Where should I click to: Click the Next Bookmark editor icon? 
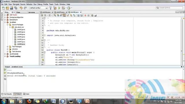pos(71,15)
